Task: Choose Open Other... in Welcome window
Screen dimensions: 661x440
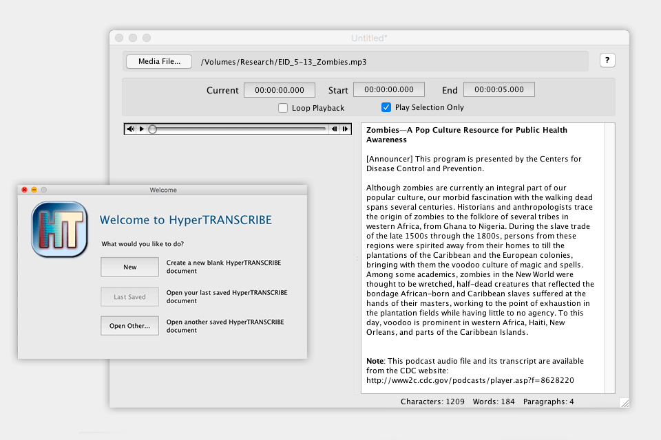Action: 130,326
